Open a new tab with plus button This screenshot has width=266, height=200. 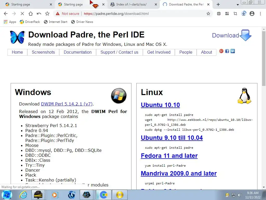point(218,5)
